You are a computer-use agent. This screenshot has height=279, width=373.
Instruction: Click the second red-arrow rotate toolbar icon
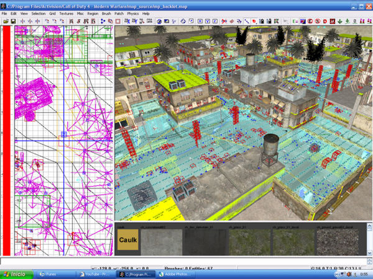[55, 21]
